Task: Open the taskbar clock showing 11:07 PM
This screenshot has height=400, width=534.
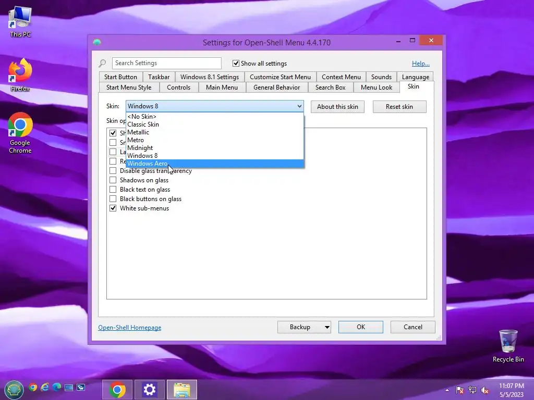Action: [512, 390]
